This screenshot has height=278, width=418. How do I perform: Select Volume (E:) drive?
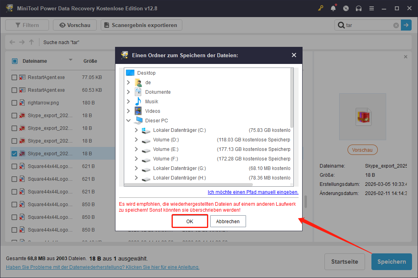pyautogui.click(x=166, y=149)
